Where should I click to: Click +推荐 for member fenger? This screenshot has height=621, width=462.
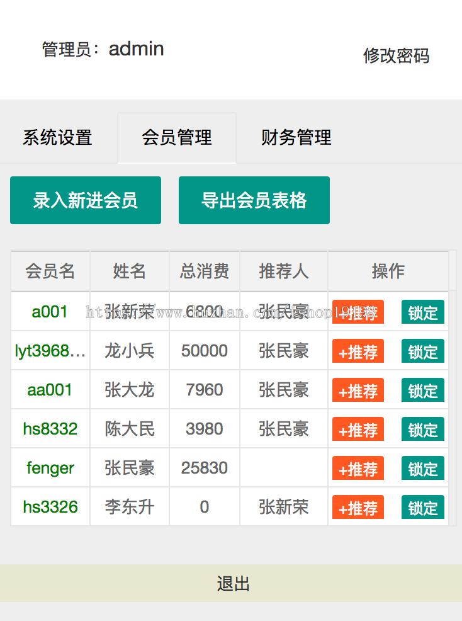pos(358,468)
